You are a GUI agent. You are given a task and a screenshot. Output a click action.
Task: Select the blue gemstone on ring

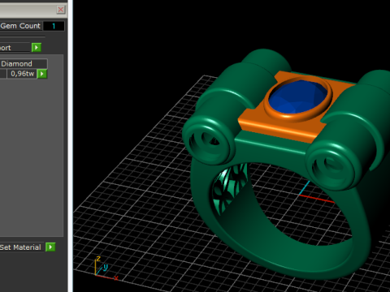coord(298,97)
